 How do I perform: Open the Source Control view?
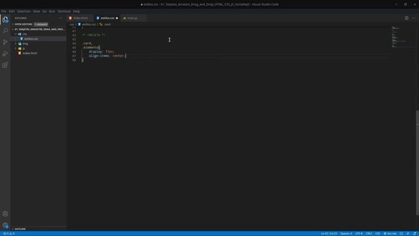coord(5,42)
